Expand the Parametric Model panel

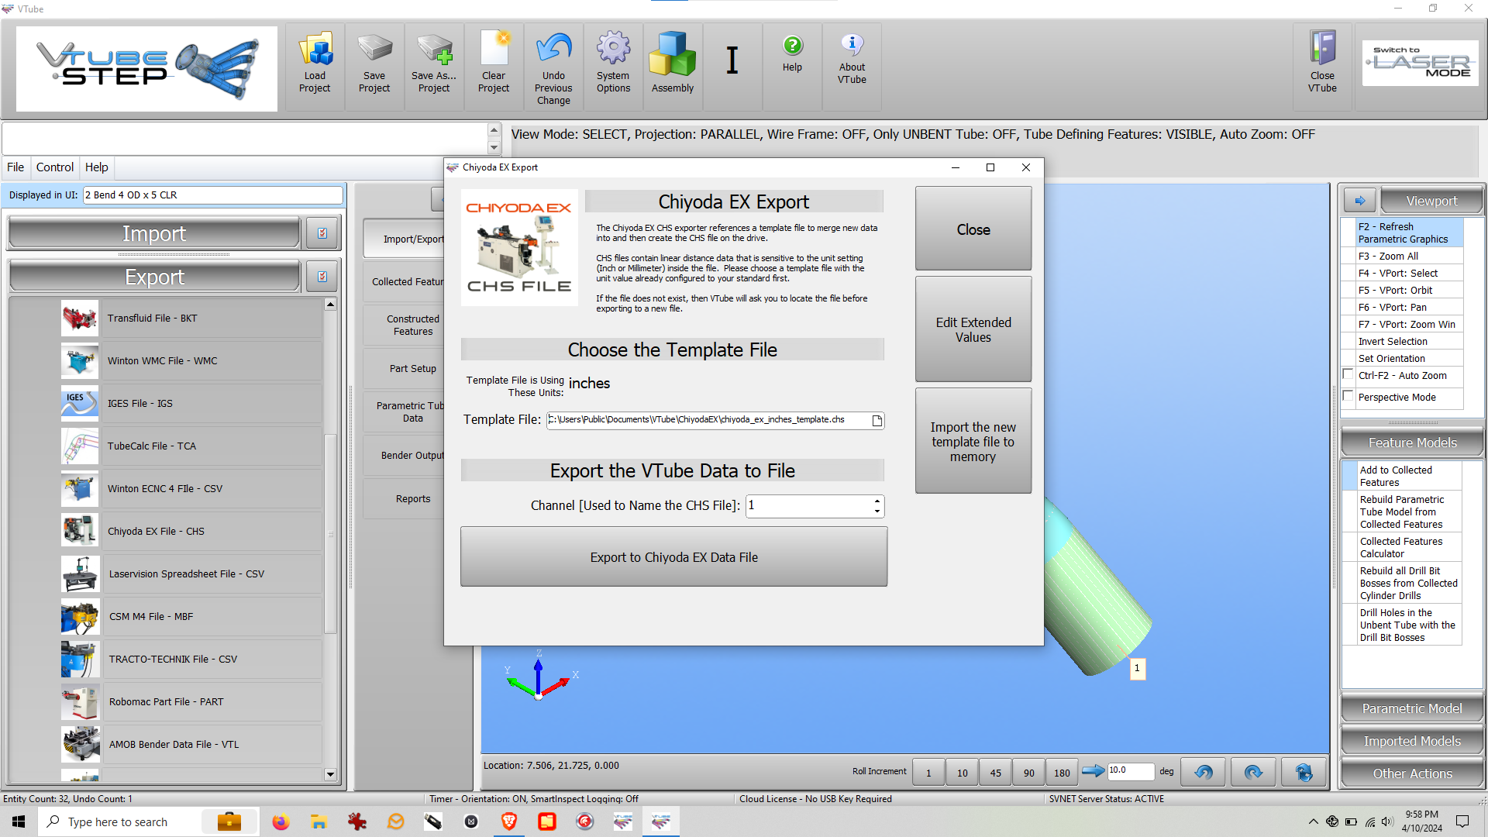pyautogui.click(x=1412, y=708)
